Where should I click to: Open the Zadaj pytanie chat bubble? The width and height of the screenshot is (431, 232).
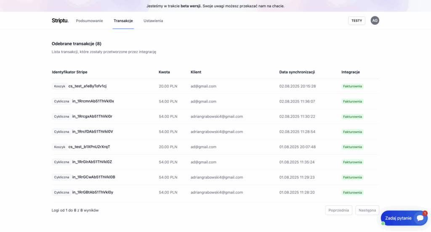coord(404,218)
